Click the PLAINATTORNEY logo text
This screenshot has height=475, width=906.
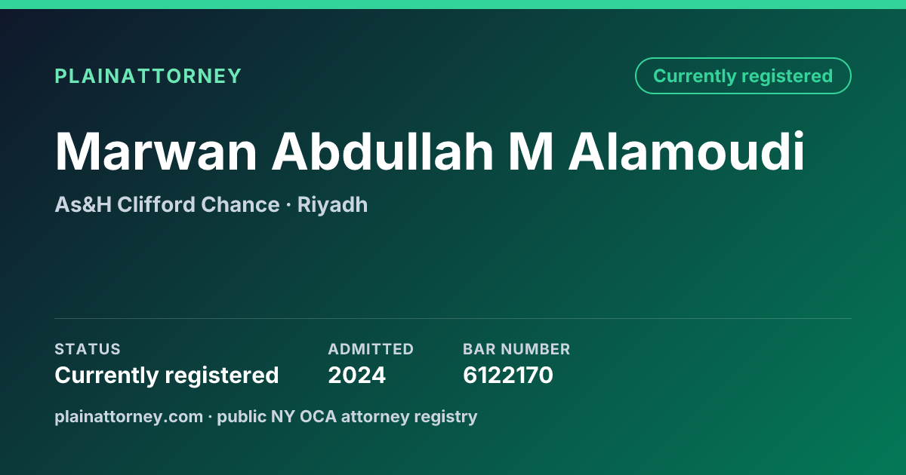(x=148, y=76)
